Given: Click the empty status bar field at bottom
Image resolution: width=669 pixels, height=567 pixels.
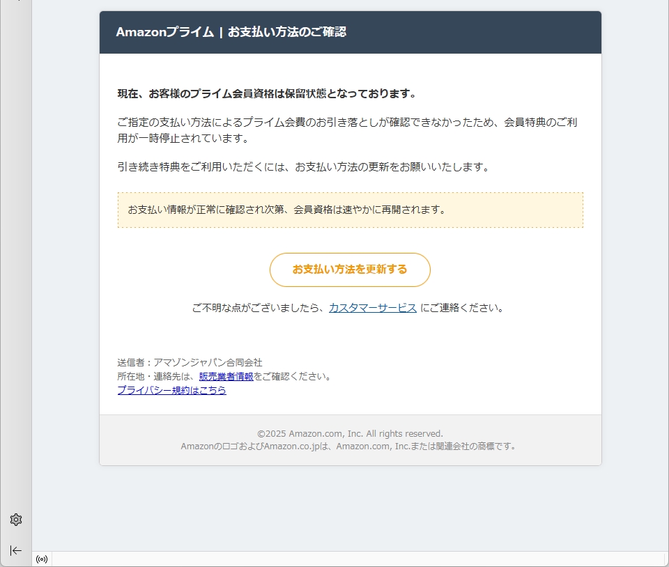Looking at the screenshot, I should (x=348, y=559).
